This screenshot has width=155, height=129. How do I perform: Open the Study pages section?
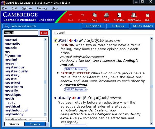143,26
